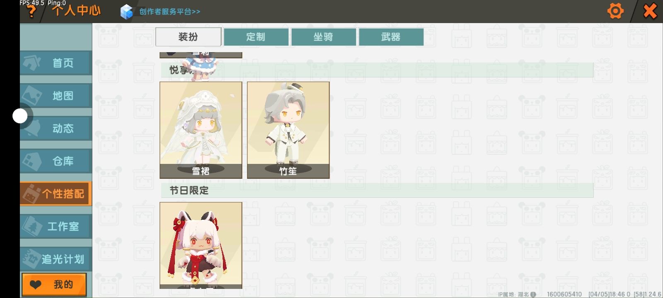This screenshot has width=663, height=298.
Task: Select the 个性搭配 sidebar item
Action: [56, 194]
